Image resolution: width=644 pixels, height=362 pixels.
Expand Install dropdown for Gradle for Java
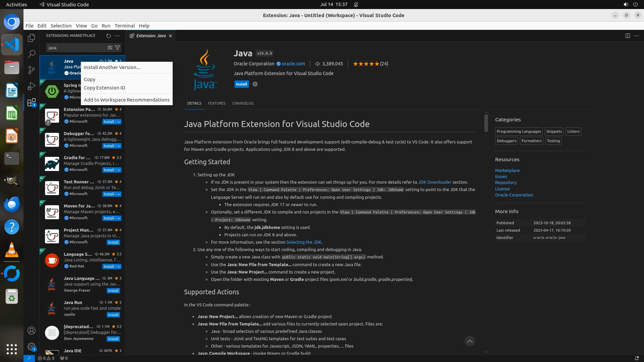pyautogui.click(x=119, y=170)
